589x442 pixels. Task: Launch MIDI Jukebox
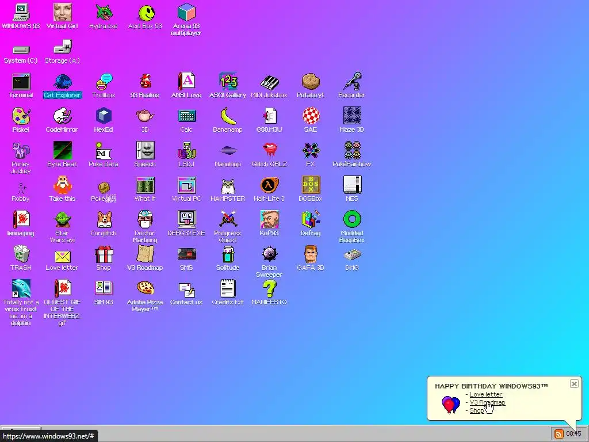point(269,82)
